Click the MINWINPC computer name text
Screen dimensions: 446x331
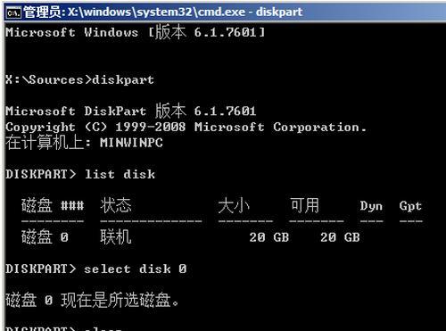coord(131,143)
